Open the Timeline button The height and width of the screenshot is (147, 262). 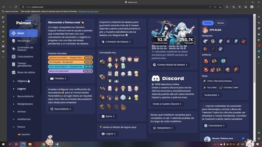pyautogui.click(x=58, y=78)
